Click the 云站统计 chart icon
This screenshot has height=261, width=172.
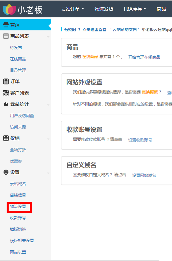pos(6,104)
